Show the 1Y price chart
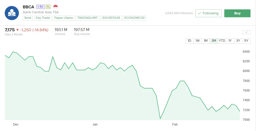This screenshot has width=256, height=131. pos(230,41)
